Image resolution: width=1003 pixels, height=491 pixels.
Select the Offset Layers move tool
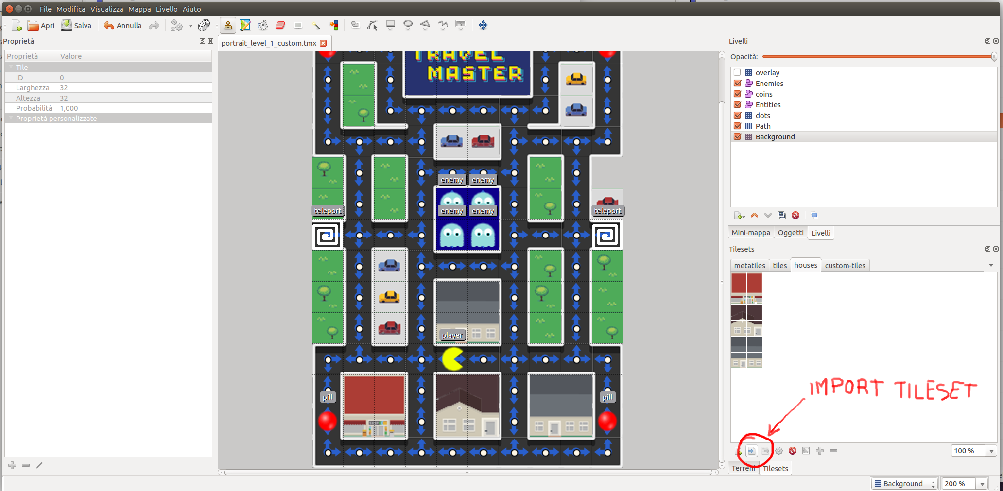tap(483, 25)
